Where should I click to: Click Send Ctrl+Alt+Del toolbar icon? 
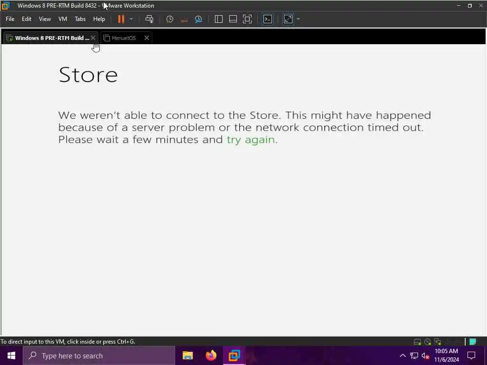click(149, 19)
